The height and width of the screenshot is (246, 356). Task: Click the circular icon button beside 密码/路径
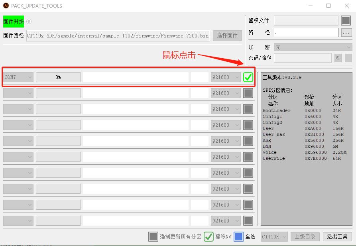[x=338, y=58]
